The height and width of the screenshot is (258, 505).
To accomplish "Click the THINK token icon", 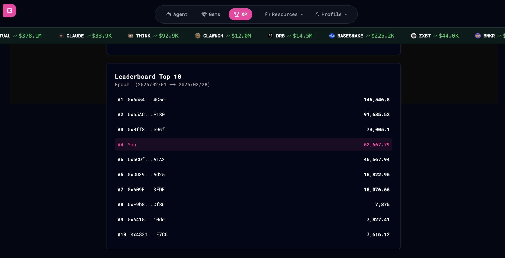I will click(x=131, y=36).
